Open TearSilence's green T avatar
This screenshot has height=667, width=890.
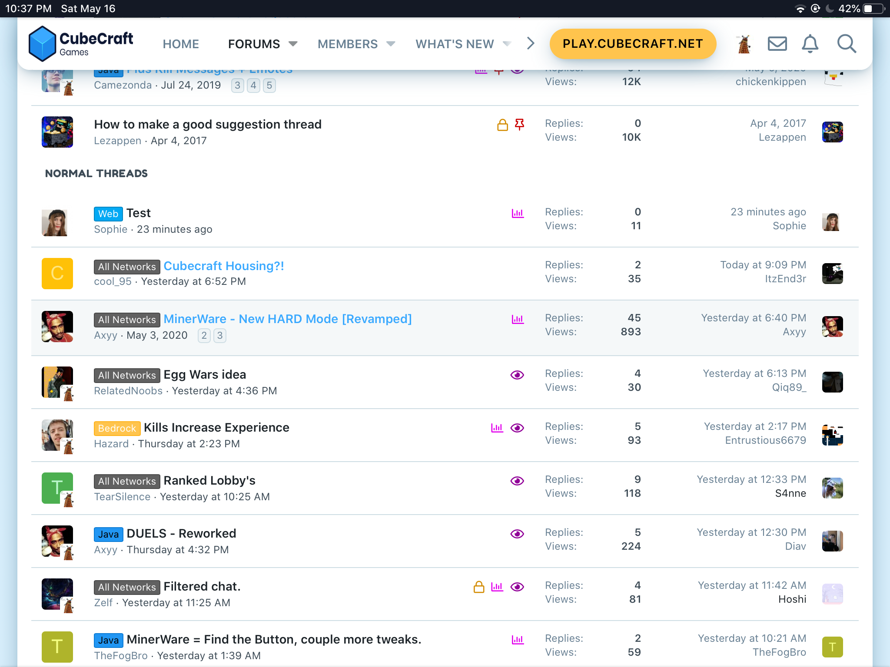click(x=57, y=488)
